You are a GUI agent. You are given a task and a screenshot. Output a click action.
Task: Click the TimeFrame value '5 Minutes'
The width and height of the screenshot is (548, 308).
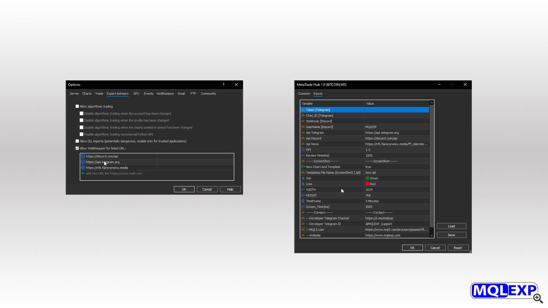click(372, 201)
